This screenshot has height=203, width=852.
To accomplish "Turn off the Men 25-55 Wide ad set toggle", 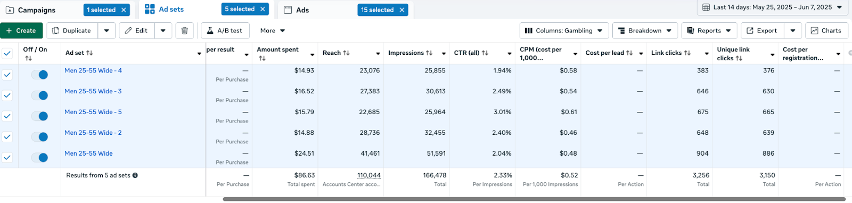I will (40, 158).
